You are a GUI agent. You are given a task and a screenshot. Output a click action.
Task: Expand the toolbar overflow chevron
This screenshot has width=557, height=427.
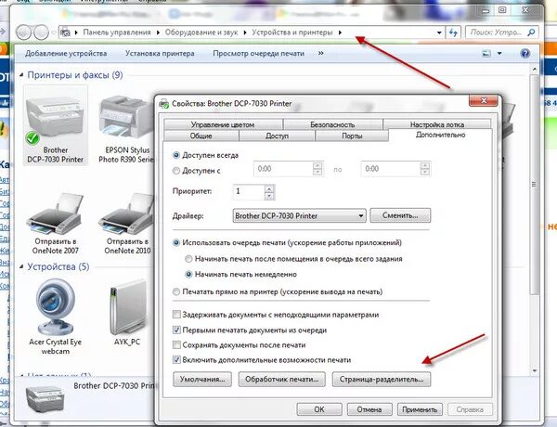pyautogui.click(x=321, y=53)
